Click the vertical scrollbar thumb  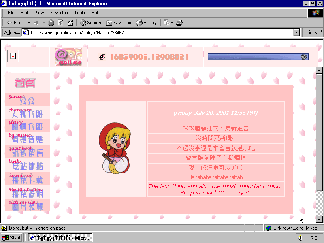(x=319, y=132)
